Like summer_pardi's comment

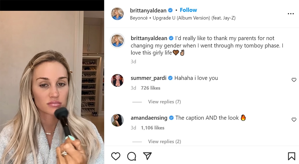point(294,80)
